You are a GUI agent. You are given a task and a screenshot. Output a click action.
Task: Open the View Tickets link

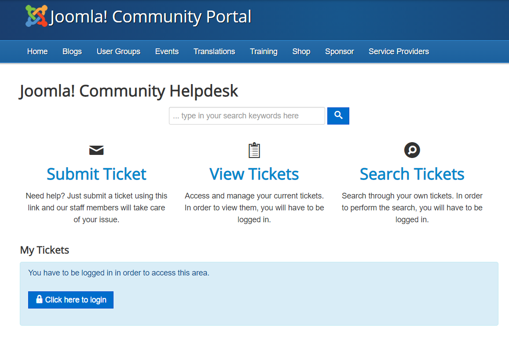[254, 174]
